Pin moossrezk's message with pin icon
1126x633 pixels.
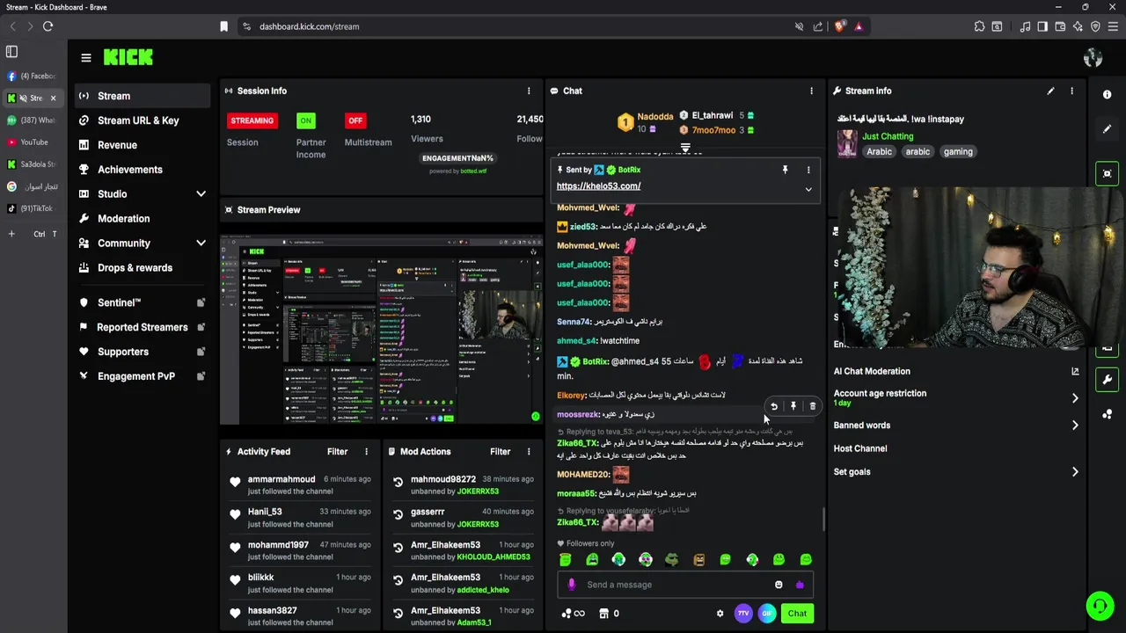[793, 406]
